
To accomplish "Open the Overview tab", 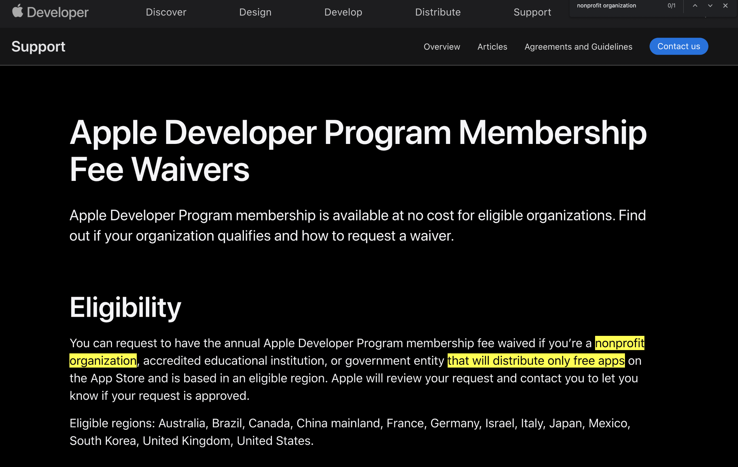I will (442, 47).
